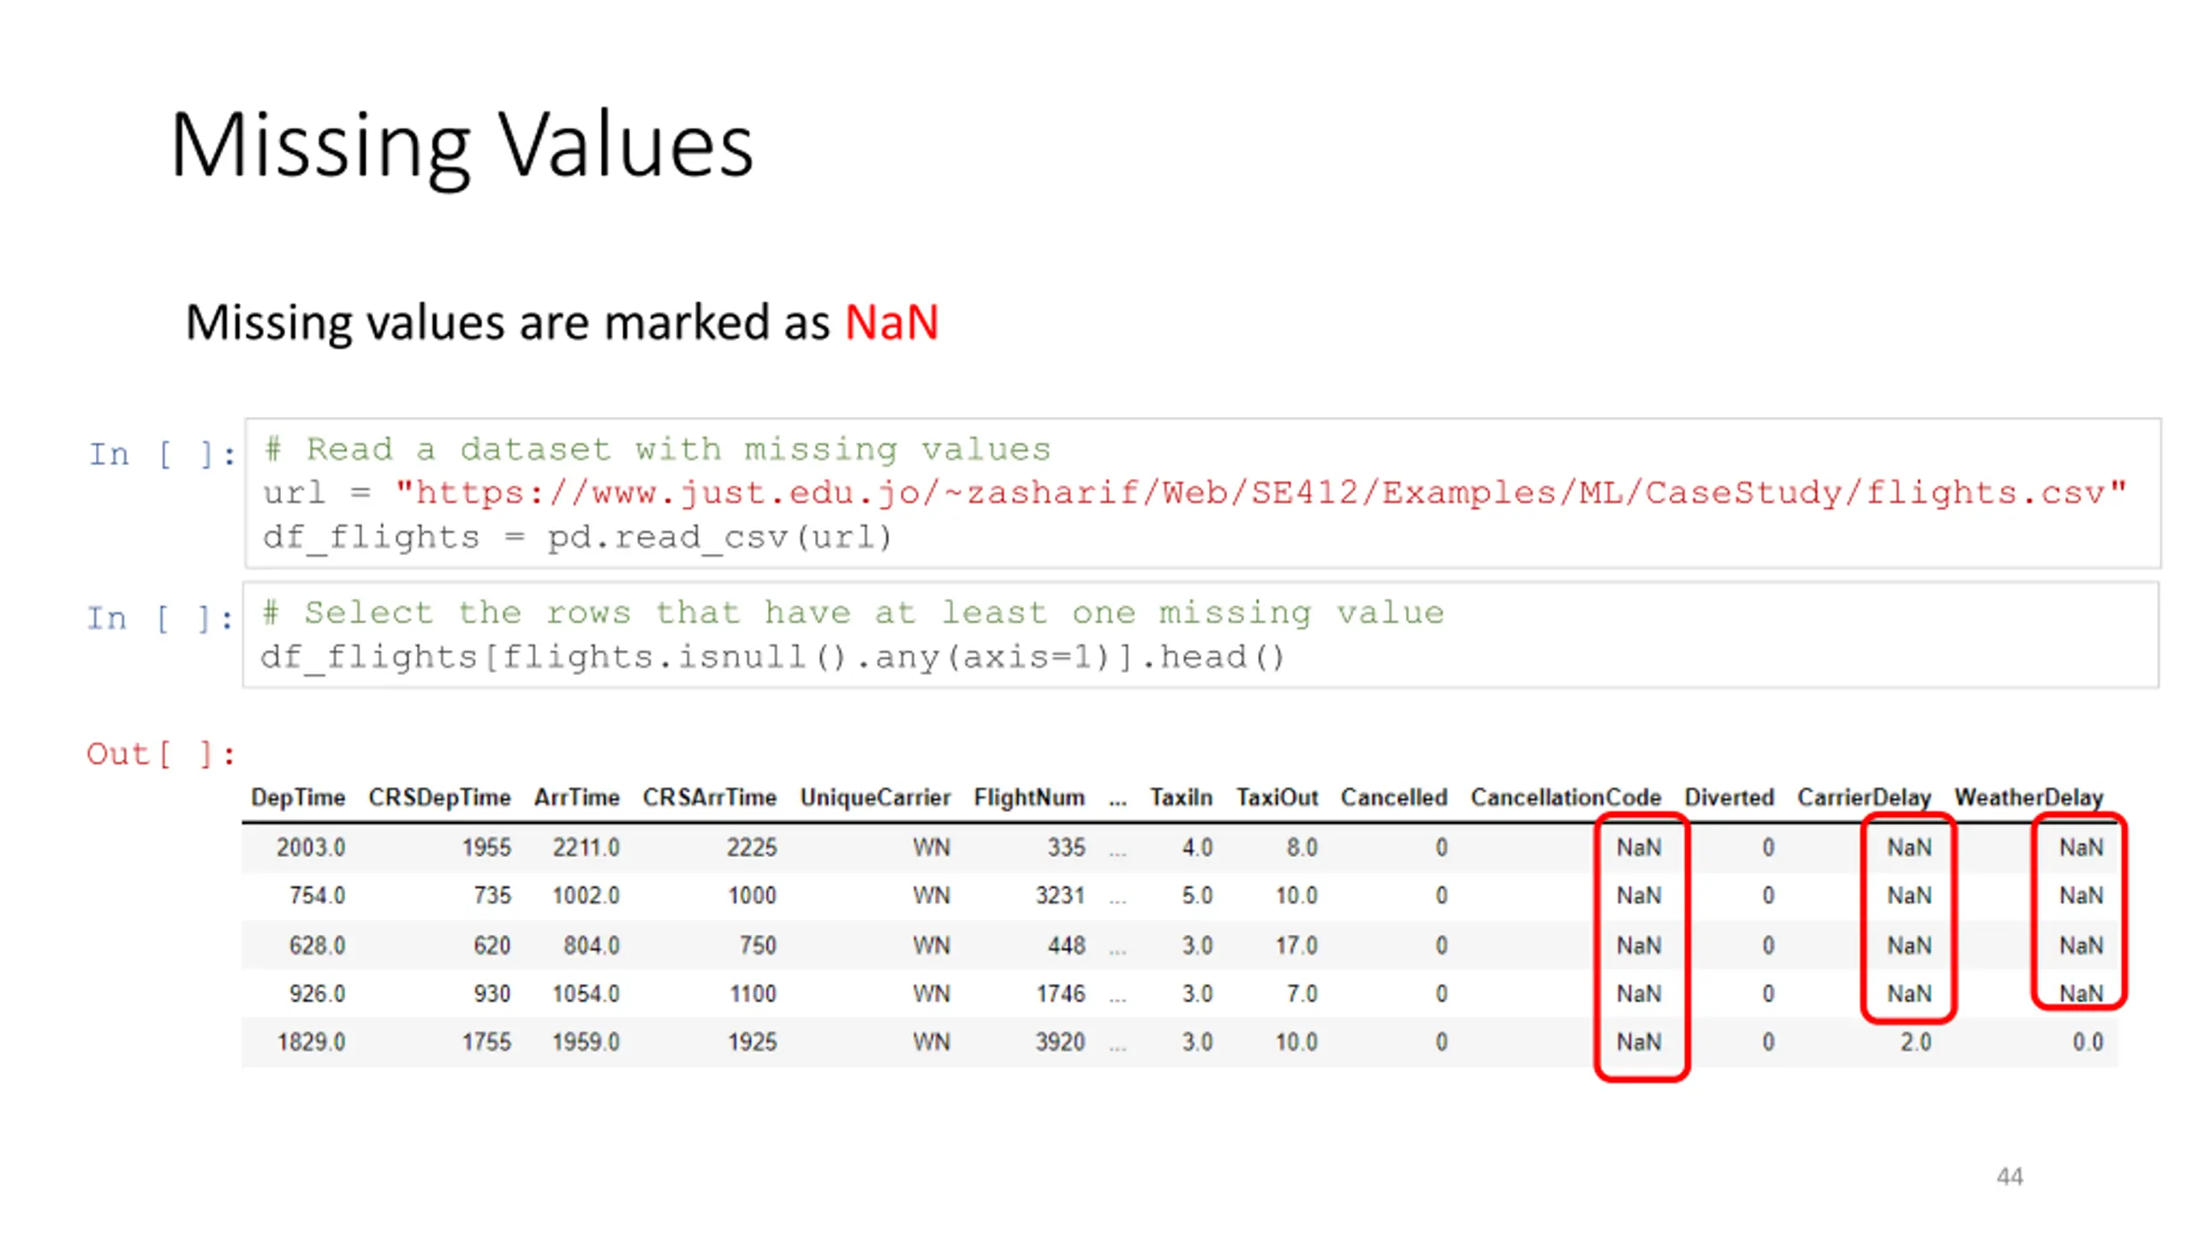Click the UniqueCarrier column header
2192x1233 pixels.
875,797
